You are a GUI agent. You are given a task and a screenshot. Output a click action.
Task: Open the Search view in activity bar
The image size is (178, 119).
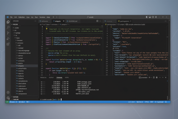point(8,27)
